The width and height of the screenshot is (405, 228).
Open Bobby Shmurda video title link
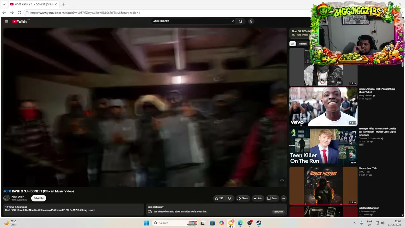point(377,91)
